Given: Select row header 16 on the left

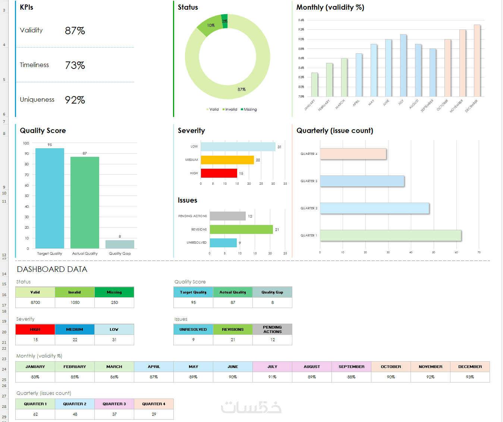Looking at the screenshot, I should [4, 295].
